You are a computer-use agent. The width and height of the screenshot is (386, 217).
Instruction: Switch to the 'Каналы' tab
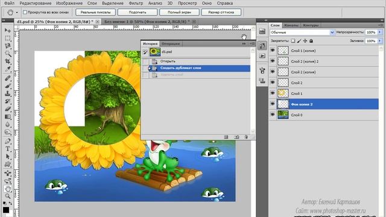click(291, 25)
